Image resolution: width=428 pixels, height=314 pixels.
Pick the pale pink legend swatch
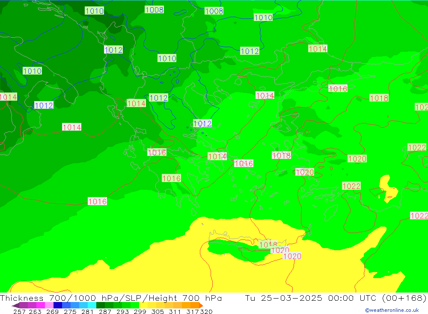[49, 305]
